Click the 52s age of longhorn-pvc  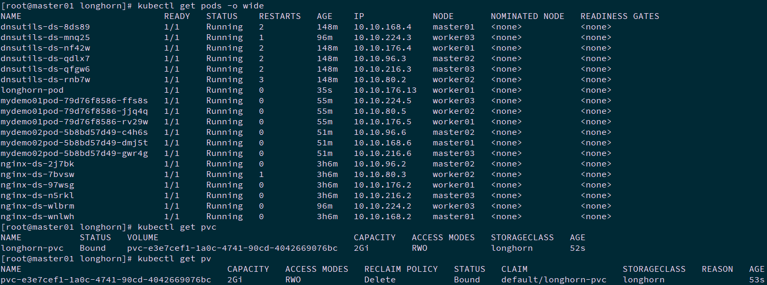[x=578, y=248]
